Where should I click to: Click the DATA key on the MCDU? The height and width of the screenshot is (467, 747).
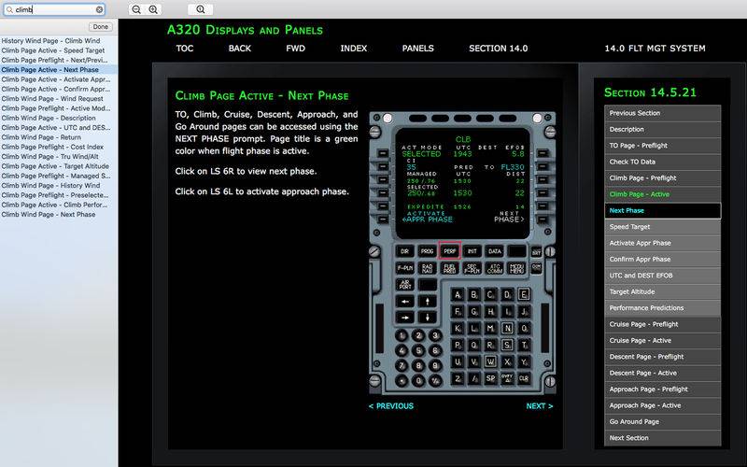pyautogui.click(x=494, y=251)
